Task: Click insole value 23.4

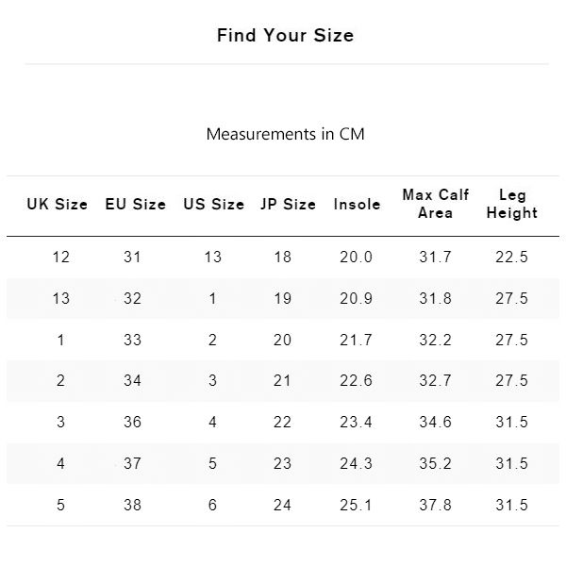Action: [x=356, y=423]
